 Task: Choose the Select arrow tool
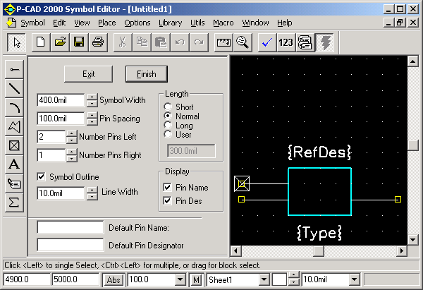(16, 42)
